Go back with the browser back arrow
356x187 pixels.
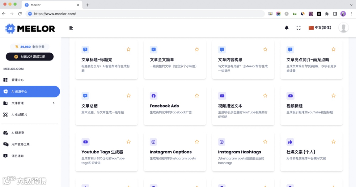[4, 14]
